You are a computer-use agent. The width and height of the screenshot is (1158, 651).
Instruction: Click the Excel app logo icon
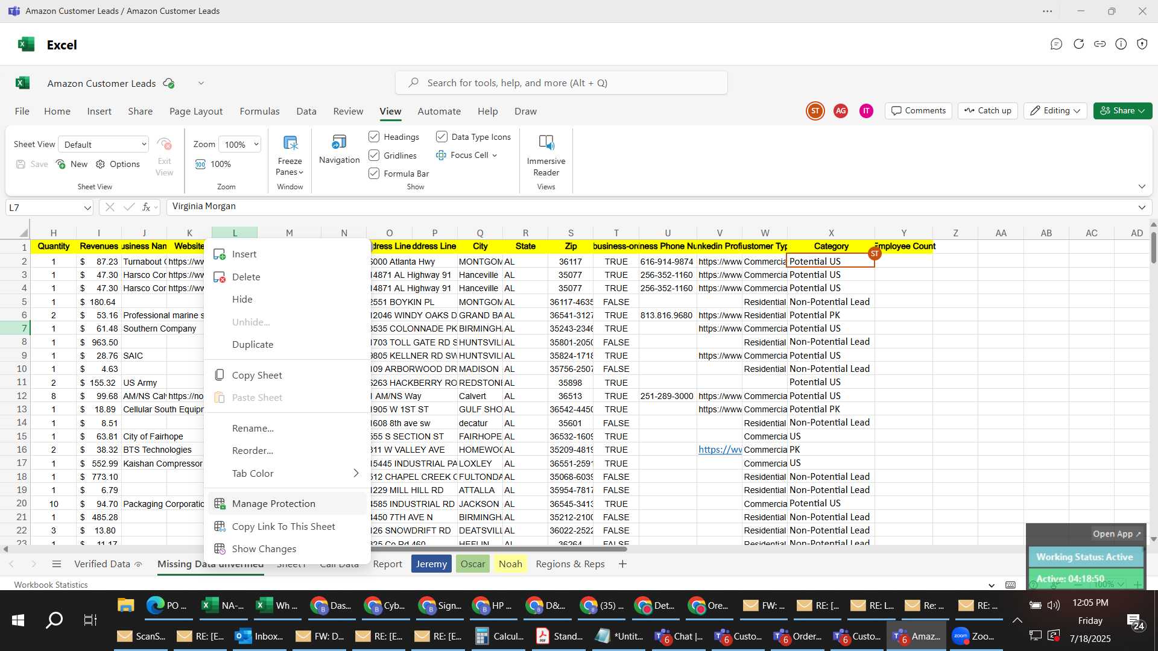tap(26, 45)
